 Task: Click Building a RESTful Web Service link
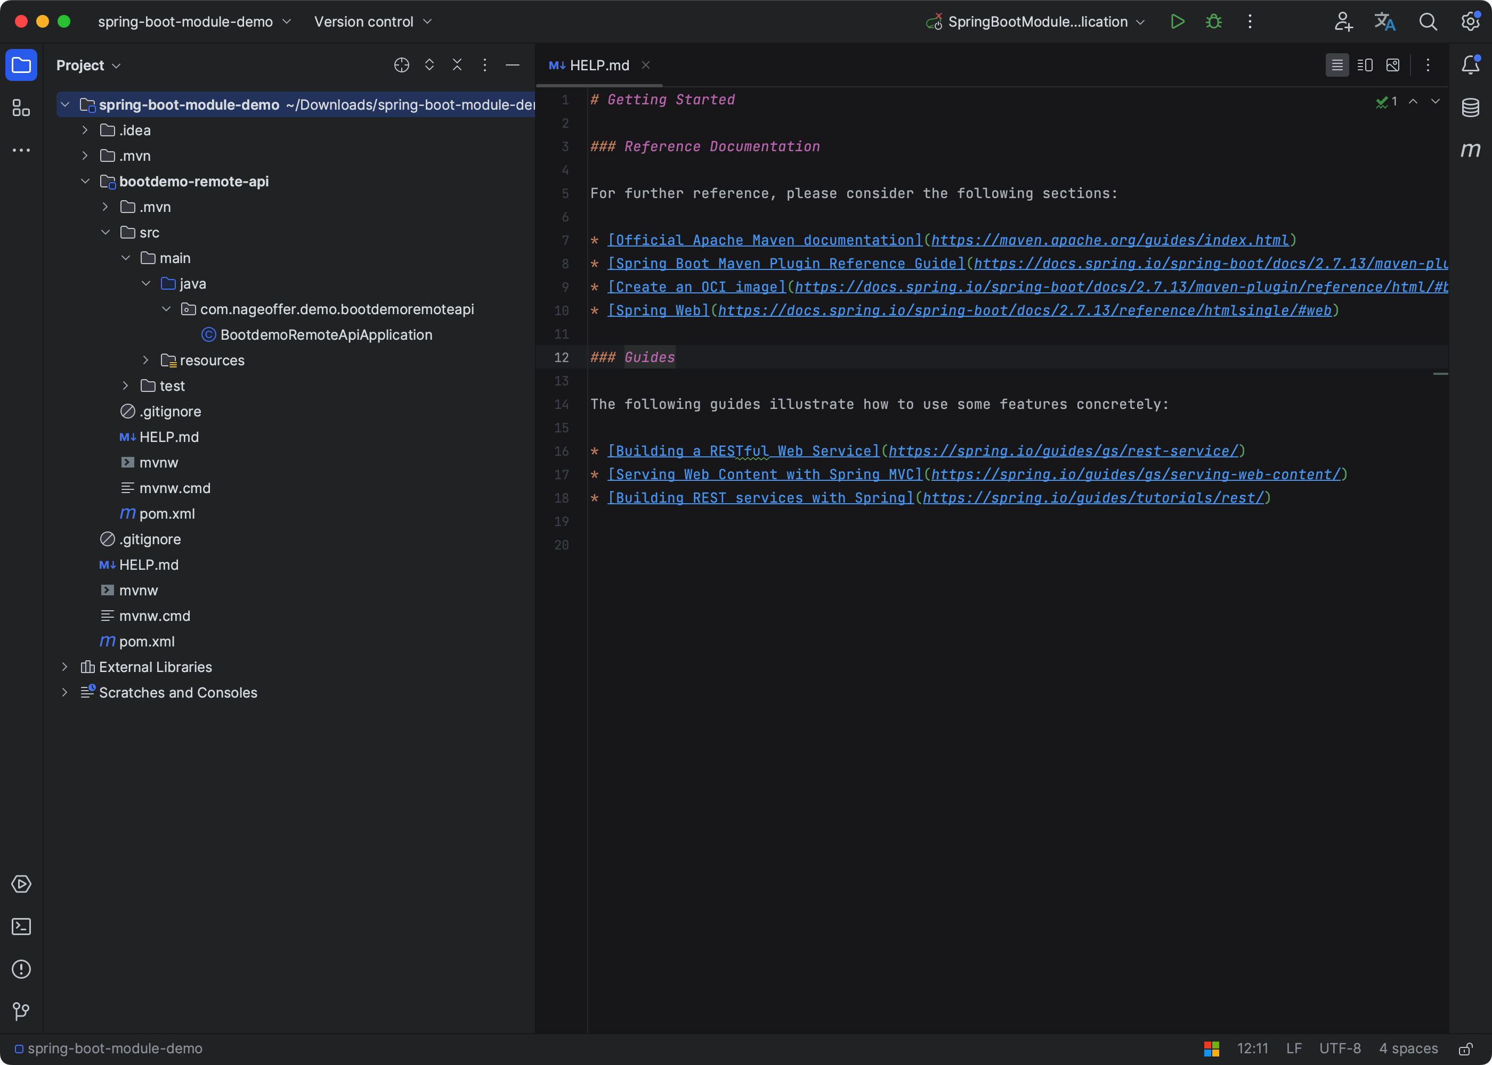pyautogui.click(x=744, y=452)
